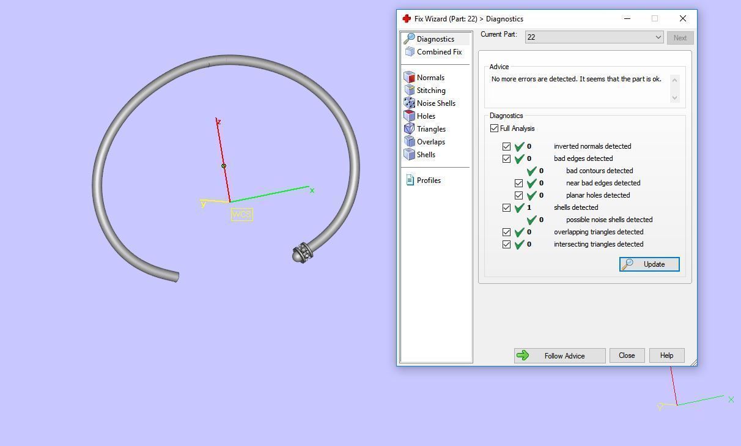The image size is (741, 446).
Task: Click green checkmark beside near bad edges
Action: (532, 184)
